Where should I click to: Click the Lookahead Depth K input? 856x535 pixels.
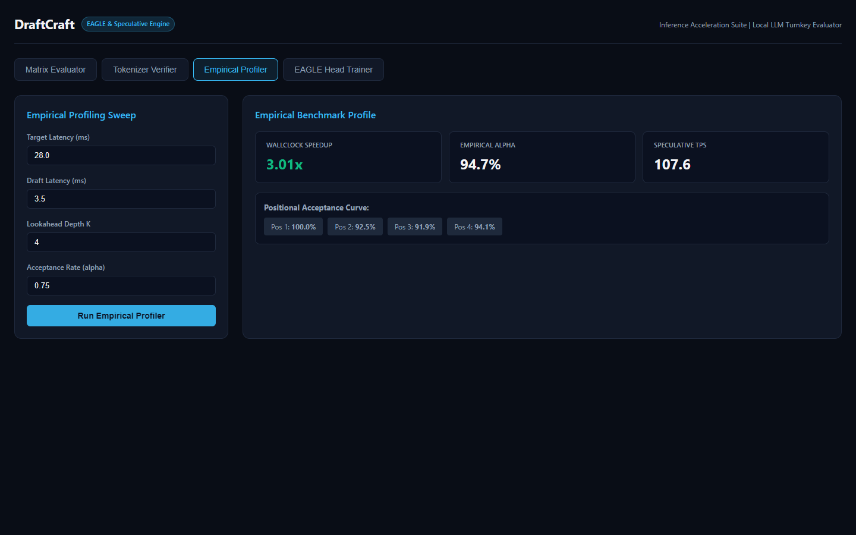pos(121,242)
